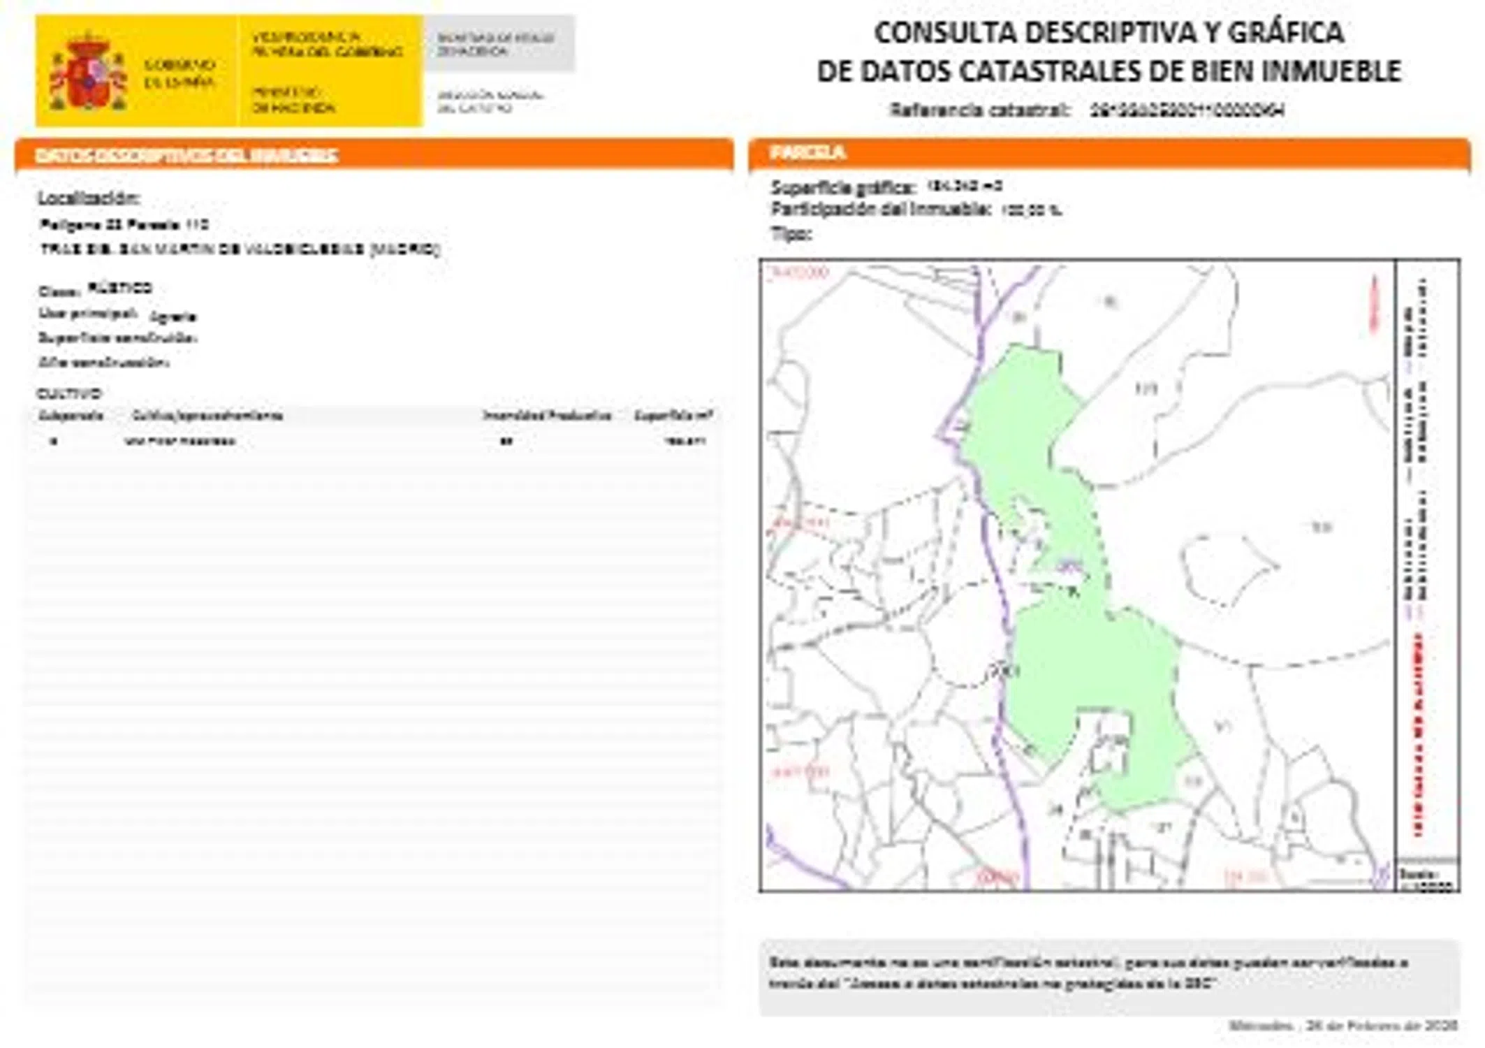Screen dimensions: 1485x1048
Task: Click the "DE DATOS CATASTRALES DE BIEN INMUEBLE" line
Action: point(1109,71)
